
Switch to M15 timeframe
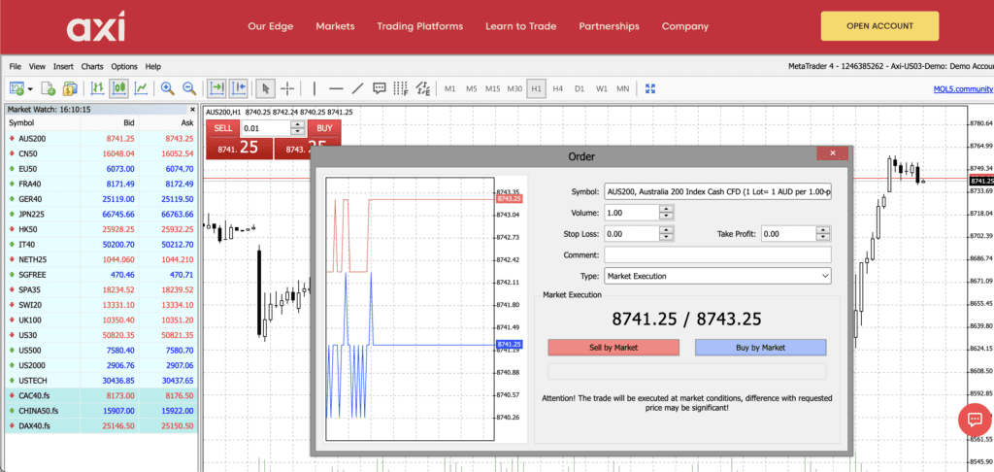tap(492, 88)
